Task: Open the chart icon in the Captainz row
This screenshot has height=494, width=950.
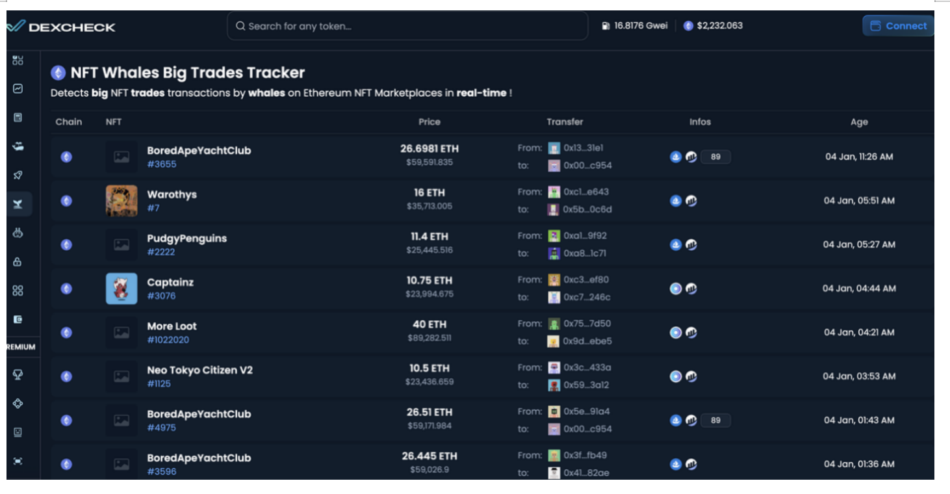Action: 691,289
